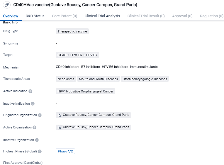The image size is (224, 165).
Task: Open the Core Patent (0) tab
Action: pyautogui.click(x=65, y=16)
